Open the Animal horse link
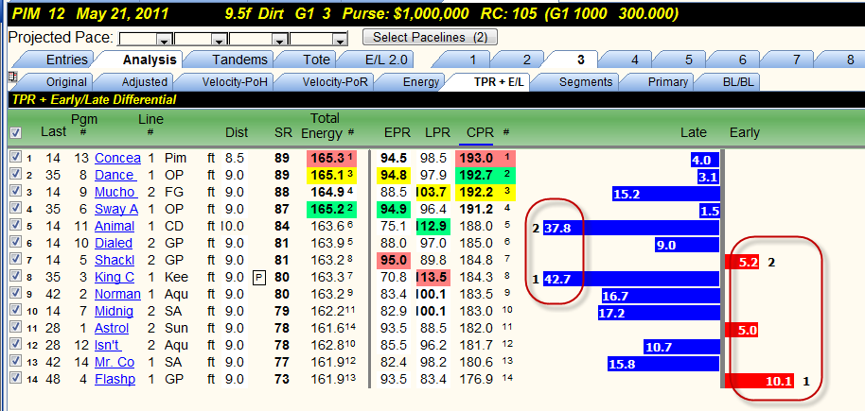This screenshot has height=411, width=865. click(x=115, y=227)
